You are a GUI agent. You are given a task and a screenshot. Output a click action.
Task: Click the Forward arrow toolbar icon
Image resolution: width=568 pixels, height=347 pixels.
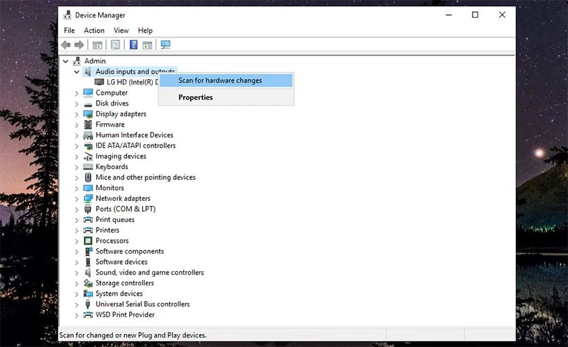tap(79, 45)
